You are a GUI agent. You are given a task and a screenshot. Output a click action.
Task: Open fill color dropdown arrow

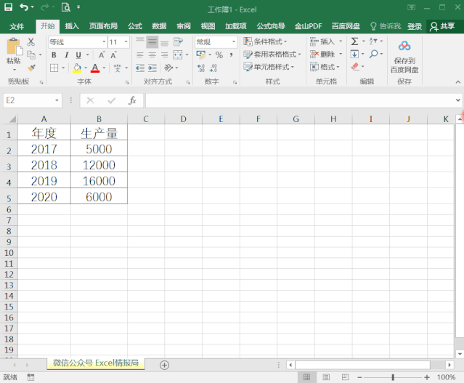[x=86, y=68]
